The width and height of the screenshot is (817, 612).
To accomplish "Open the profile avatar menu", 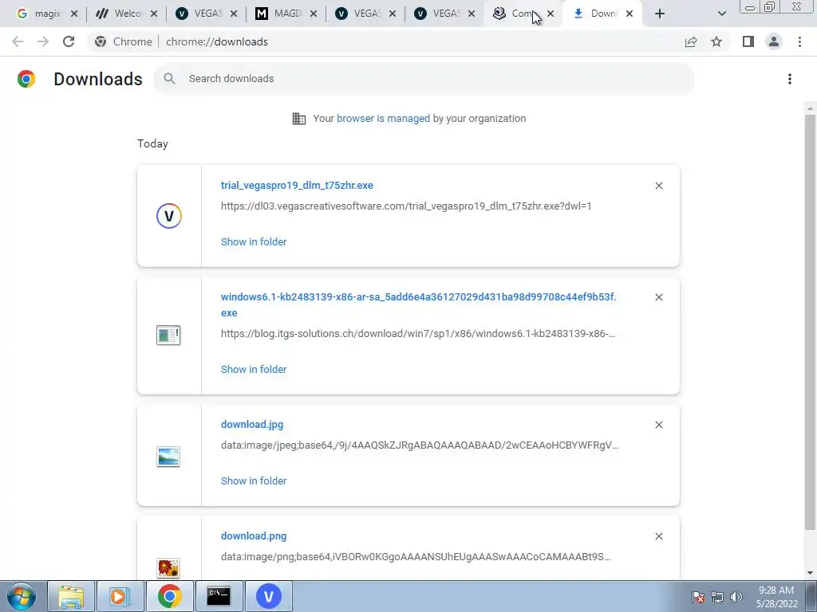I will click(774, 41).
